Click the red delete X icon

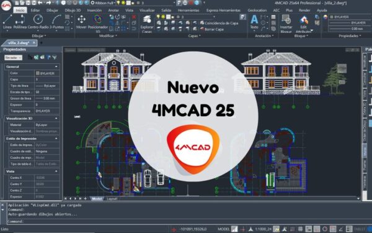pyautogui.click(x=134, y=17)
